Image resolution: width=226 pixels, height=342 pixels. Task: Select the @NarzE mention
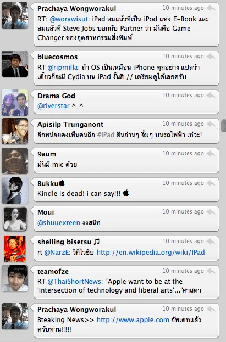point(57,253)
